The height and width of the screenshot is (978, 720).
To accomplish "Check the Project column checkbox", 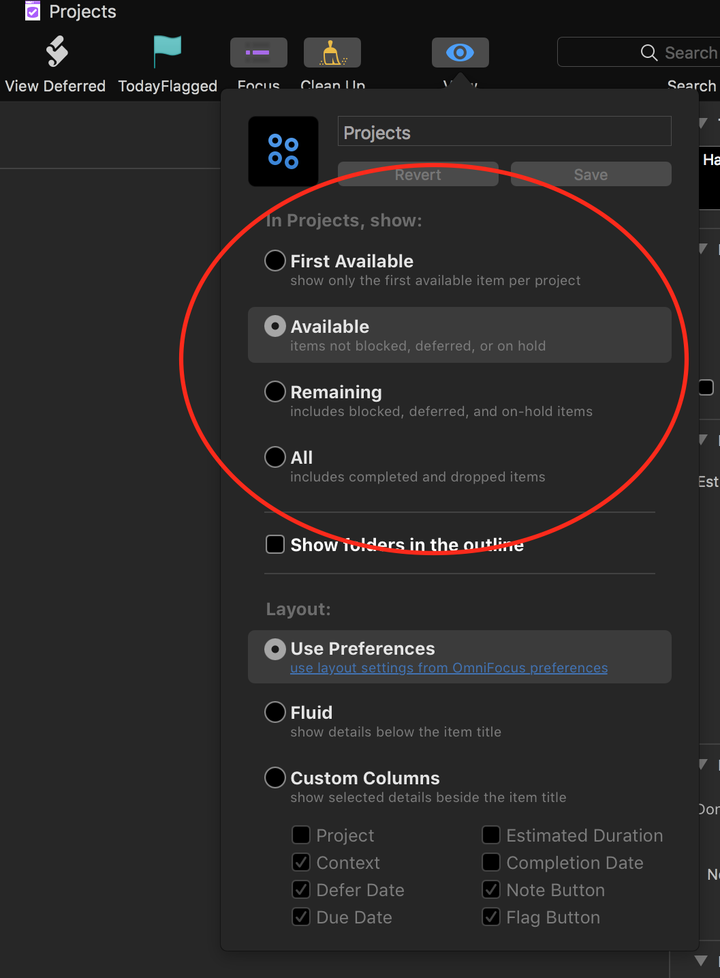I will point(301,835).
